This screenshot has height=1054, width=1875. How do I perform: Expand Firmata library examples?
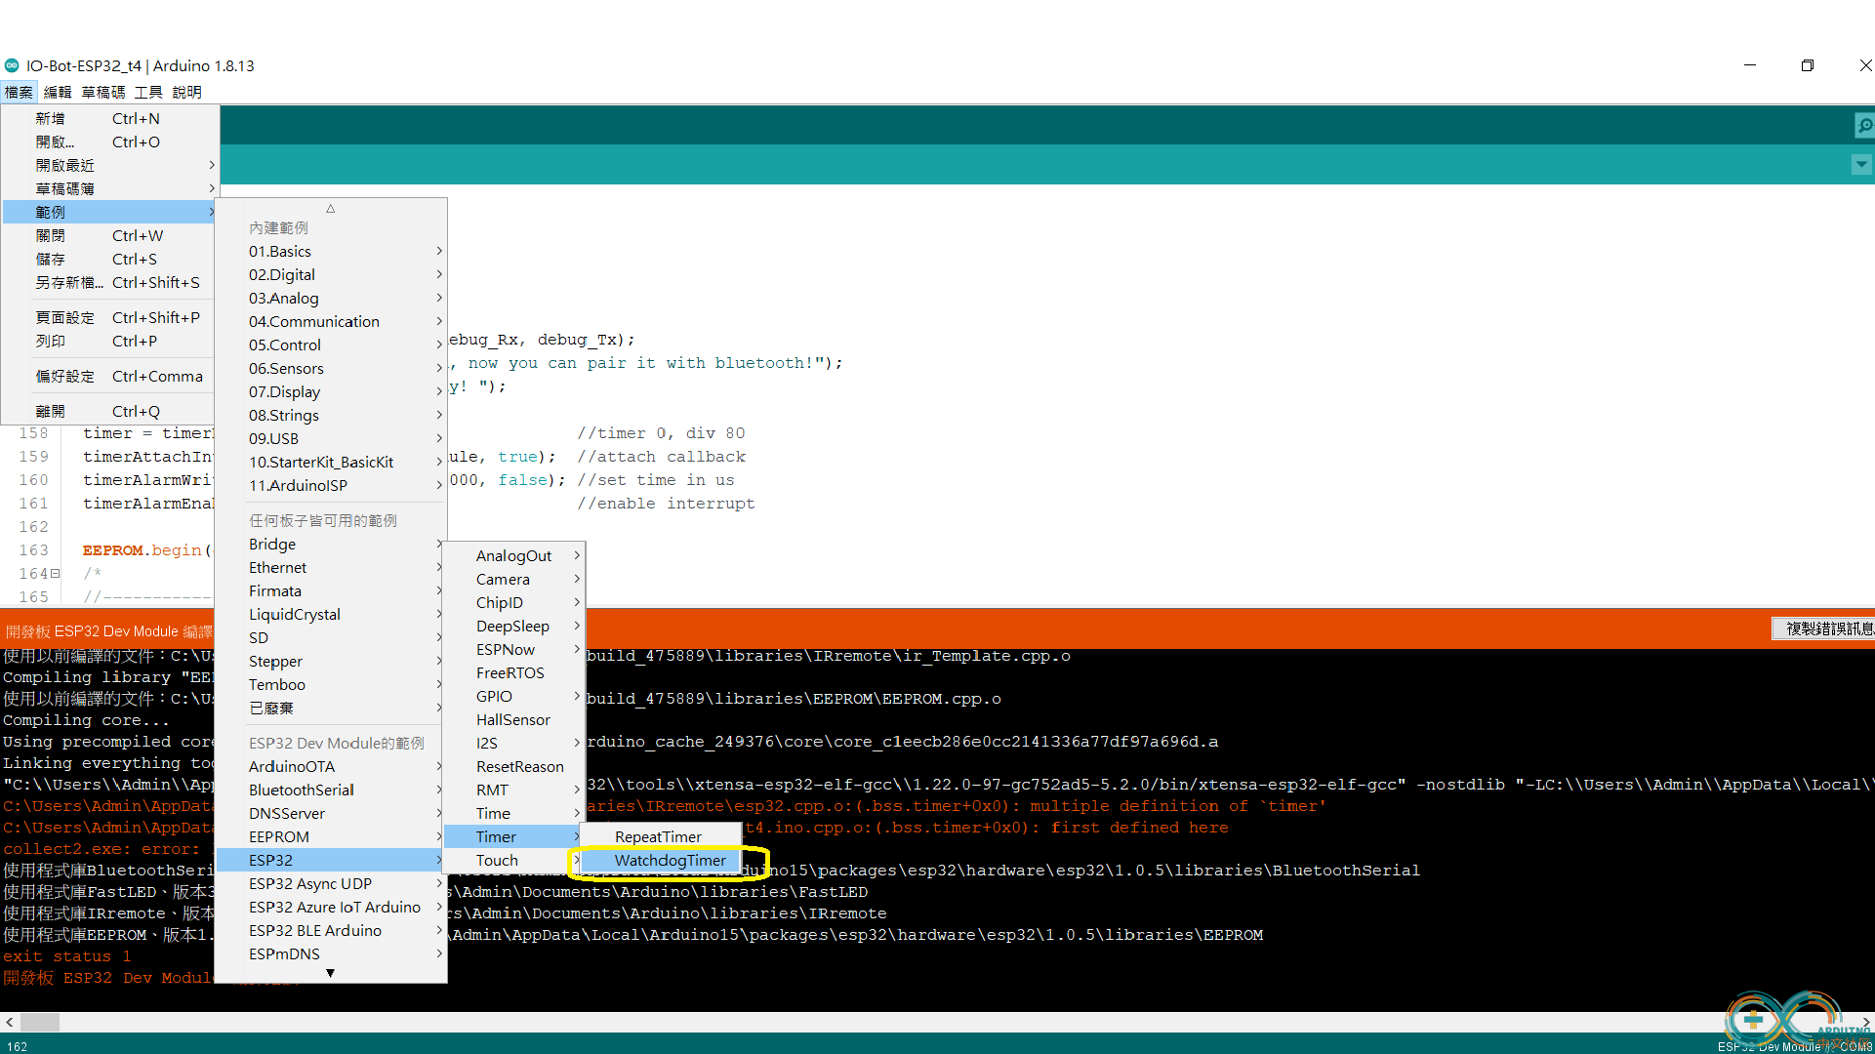331,590
